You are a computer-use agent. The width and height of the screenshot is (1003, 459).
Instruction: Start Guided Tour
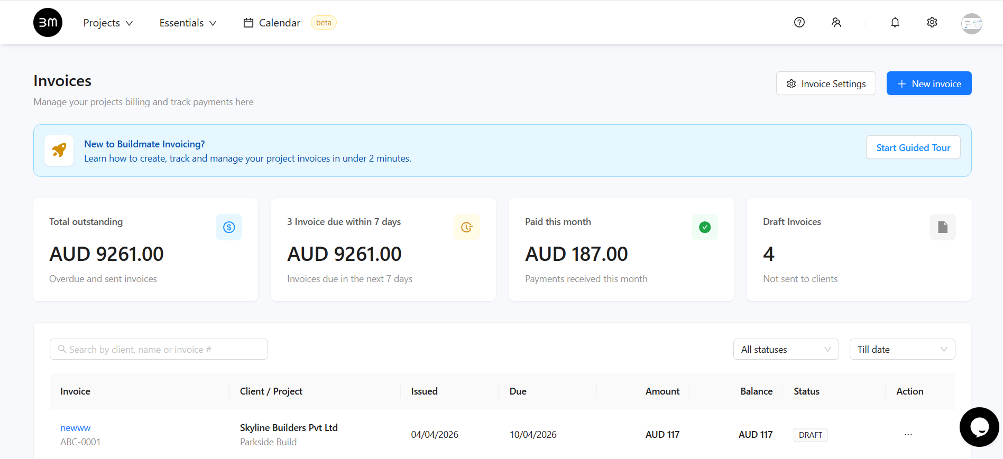click(913, 147)
